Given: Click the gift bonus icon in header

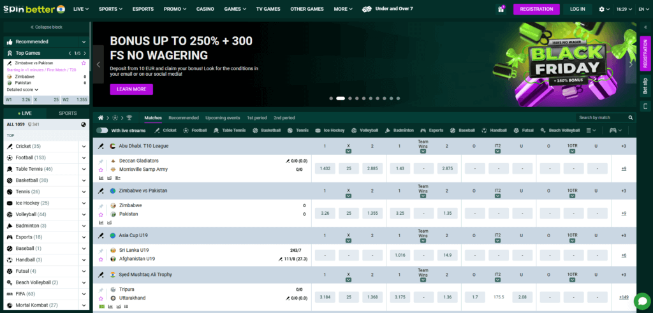Looking at the screenshot, I should tap(501, 9).
